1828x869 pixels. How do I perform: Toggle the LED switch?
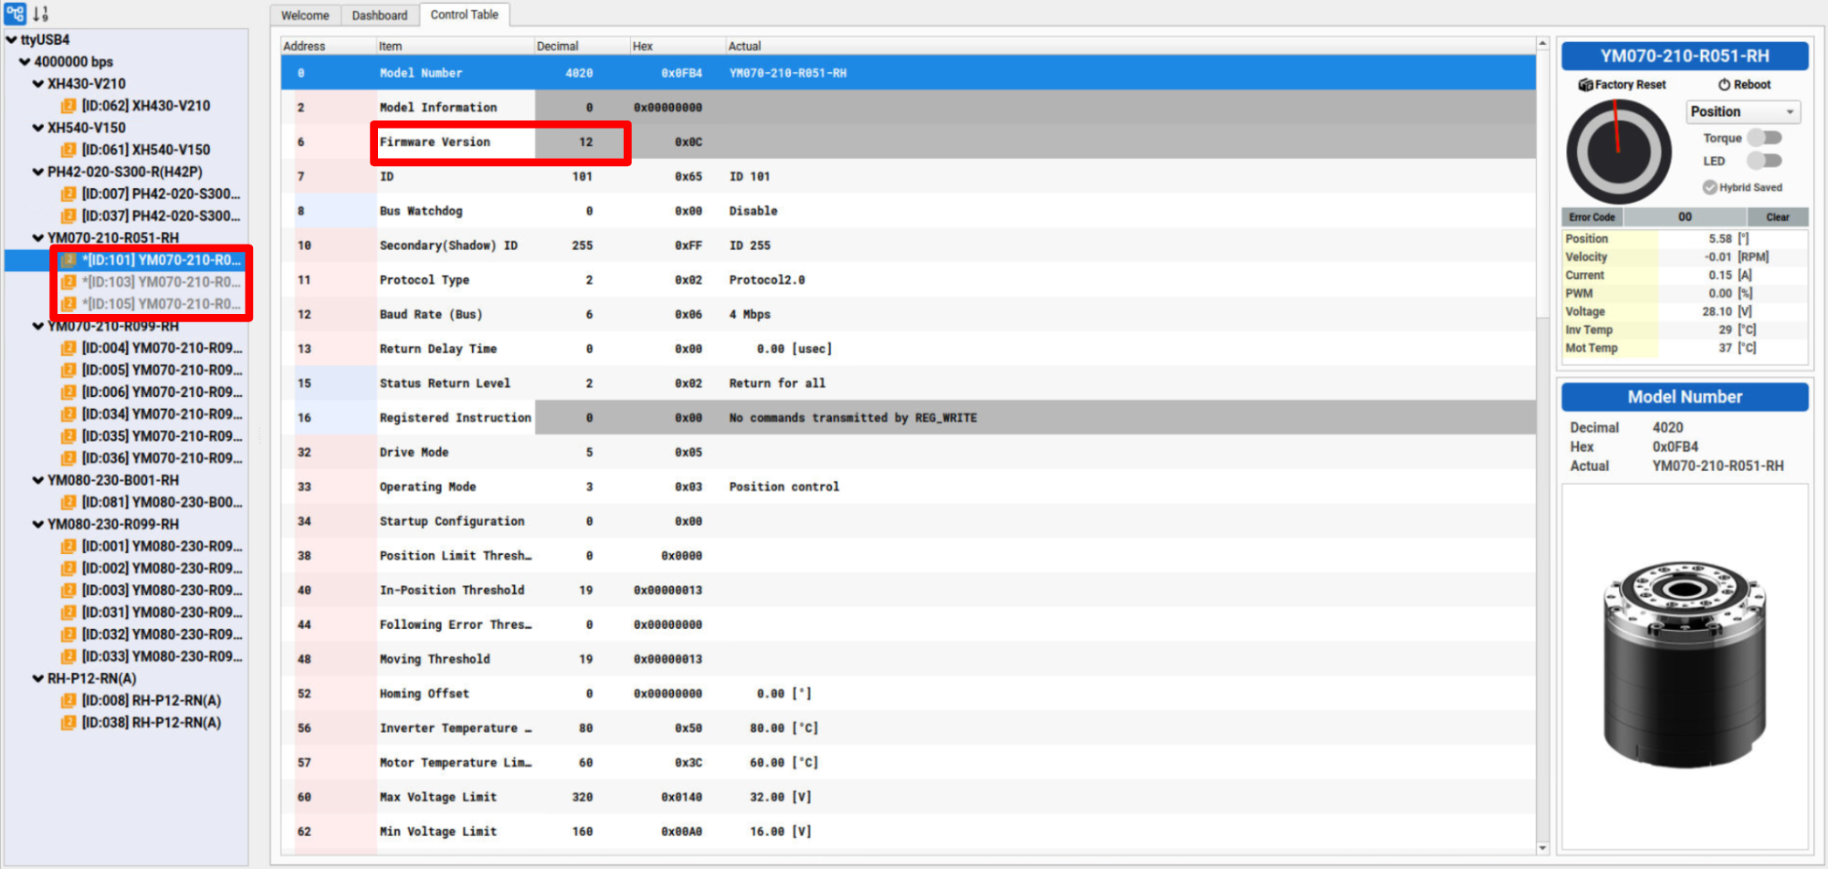[1765, 161]
